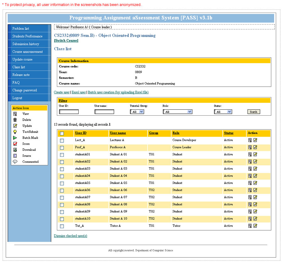Tick the checkbox for studentA02
The width and height of the screenshot is (283, 263).
[x=62, y=162]
